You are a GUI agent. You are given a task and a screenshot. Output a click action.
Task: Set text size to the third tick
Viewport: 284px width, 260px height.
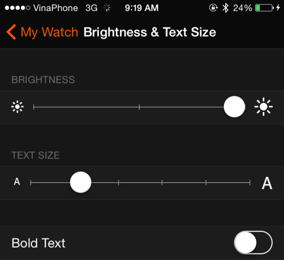click(118, 182)
